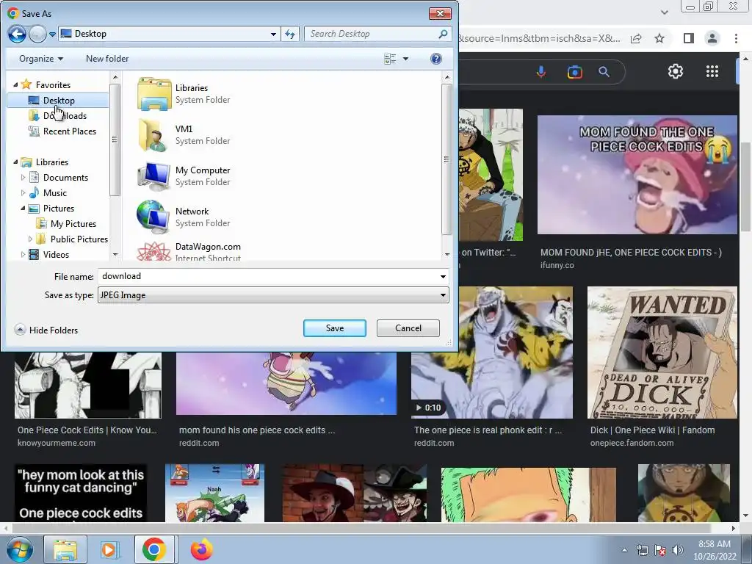Open 'Dick | One Piece Wiki | Fandom' result

click(652, 430)
